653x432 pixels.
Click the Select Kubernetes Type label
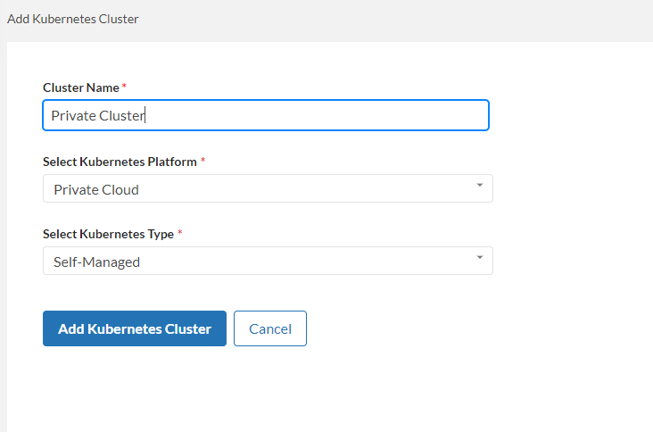click(107, 234)
